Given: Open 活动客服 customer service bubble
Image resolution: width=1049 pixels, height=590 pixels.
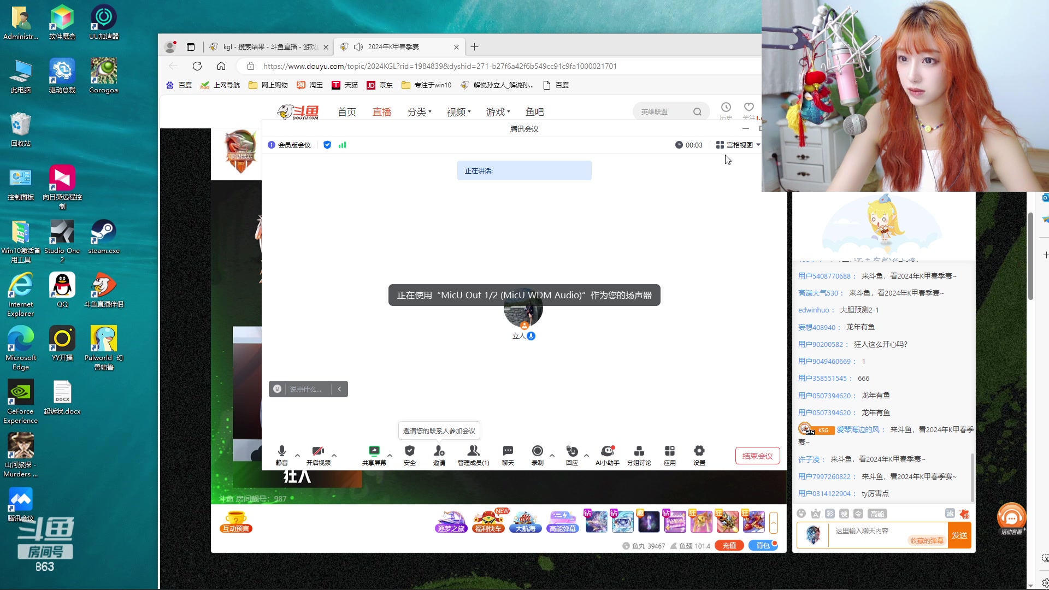Looking at the screenshot, I should click(1011, 519).
